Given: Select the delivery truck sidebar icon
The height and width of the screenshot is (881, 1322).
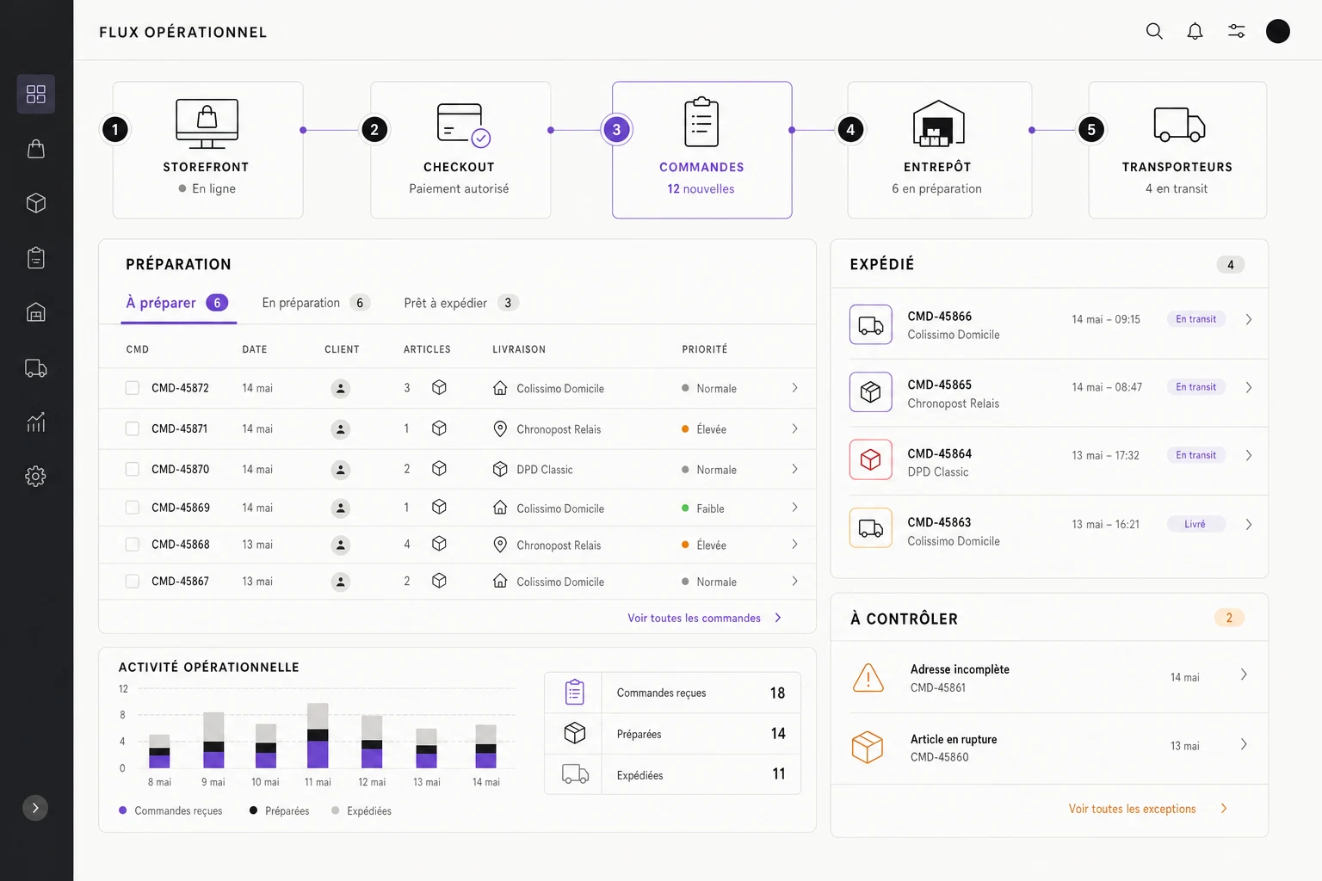Looking at the screenshot, I should (36, 368).
